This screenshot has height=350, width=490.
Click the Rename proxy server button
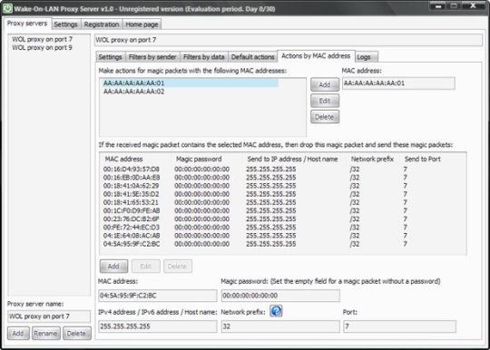click(45, 334)
